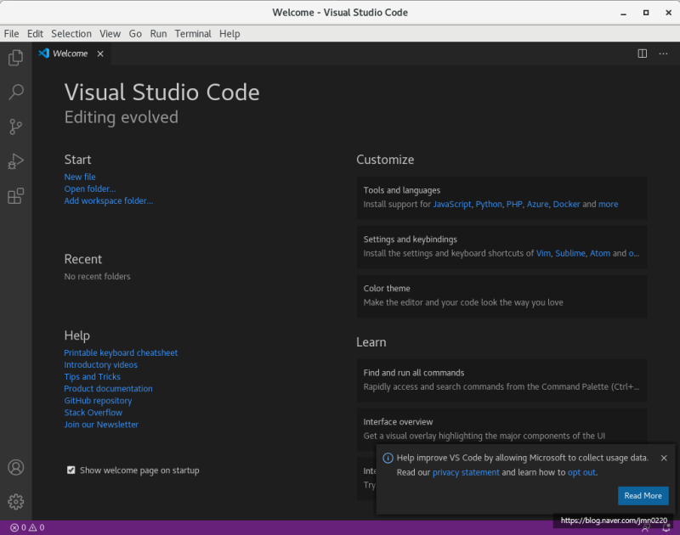
Task: Open the Printable keyboard cheatsheet link
Action: [x=121, y=352]
